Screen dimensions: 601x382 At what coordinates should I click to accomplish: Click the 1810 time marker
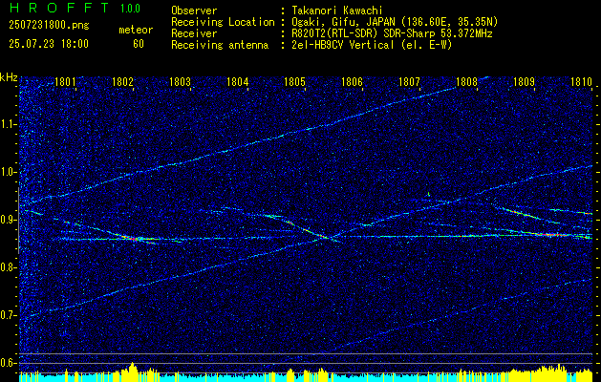[582, 81]
